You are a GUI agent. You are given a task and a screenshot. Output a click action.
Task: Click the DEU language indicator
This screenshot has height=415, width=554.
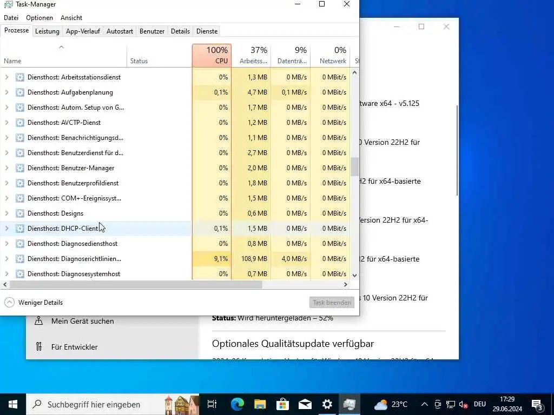pyautogui.click(x=479, y=404)
